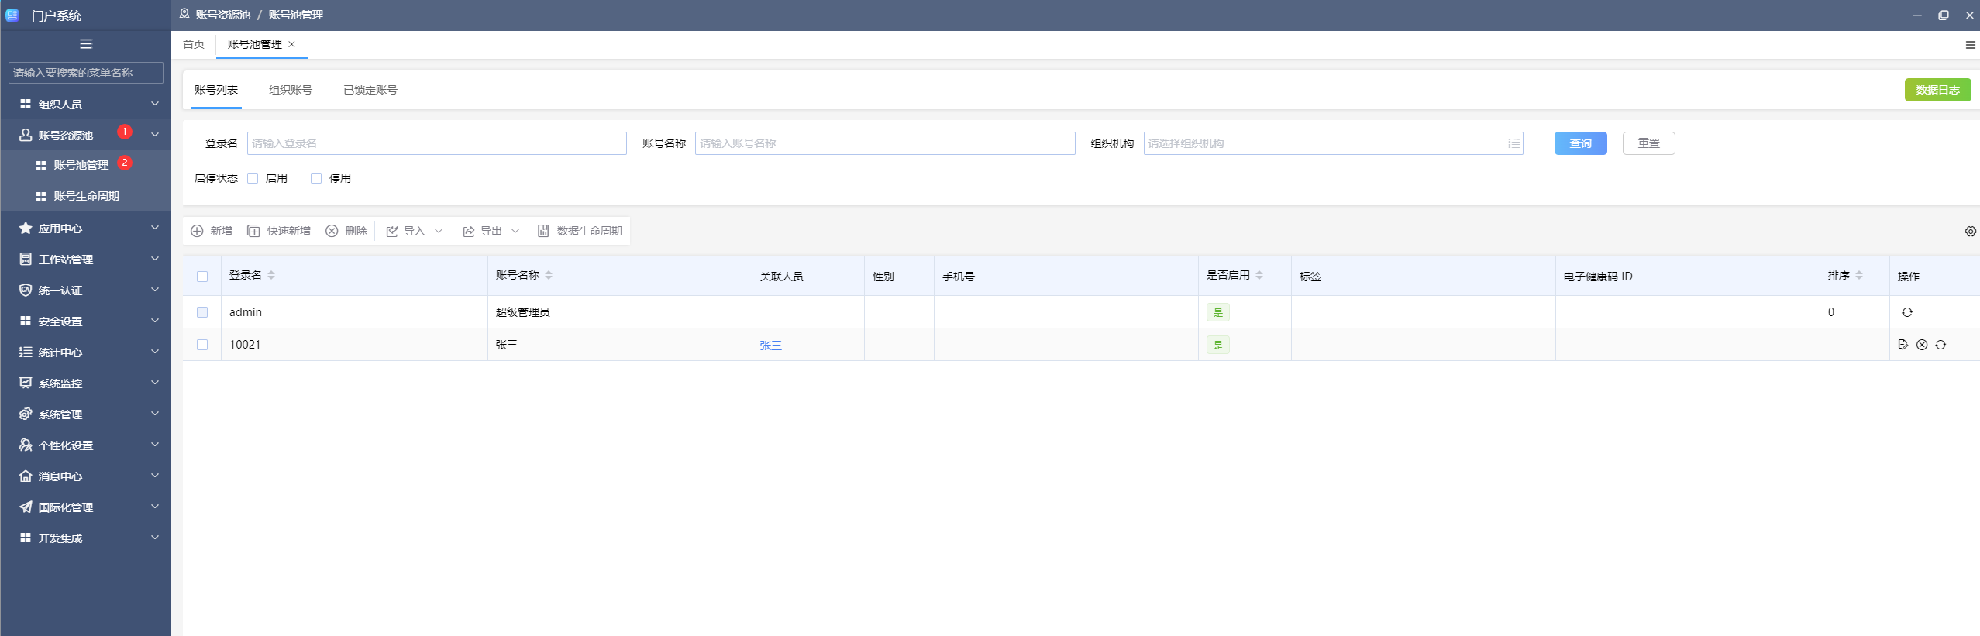Viewport: 1980px width, 636px height.
Task: Open 应用中心 sidebar menu
Action: point(85,229)
